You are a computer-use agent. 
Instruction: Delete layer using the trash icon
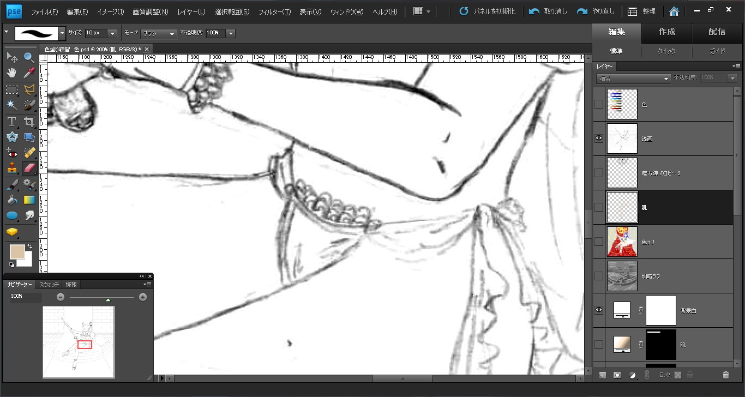[x=725, y=375]
